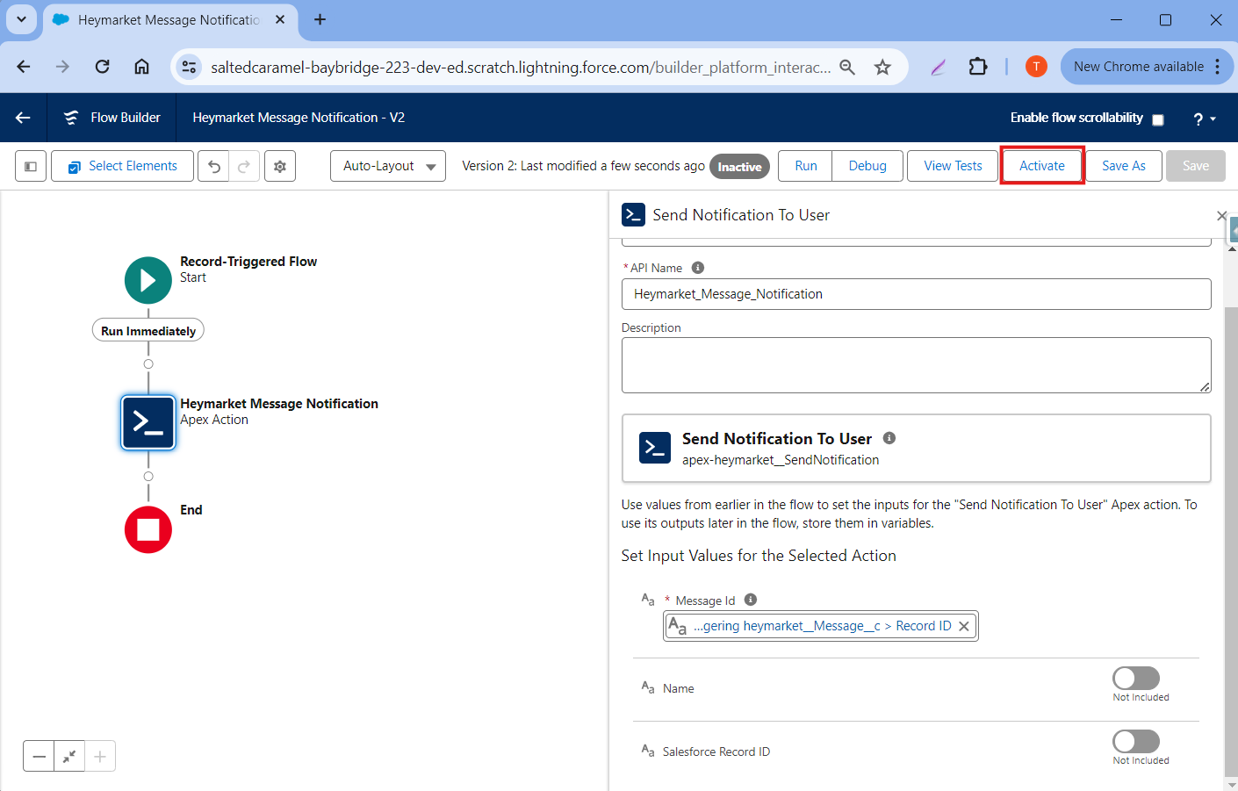Click the Flow Builder back arrow
This screenshot has height=791, width=1238.
tap(23, 118)
